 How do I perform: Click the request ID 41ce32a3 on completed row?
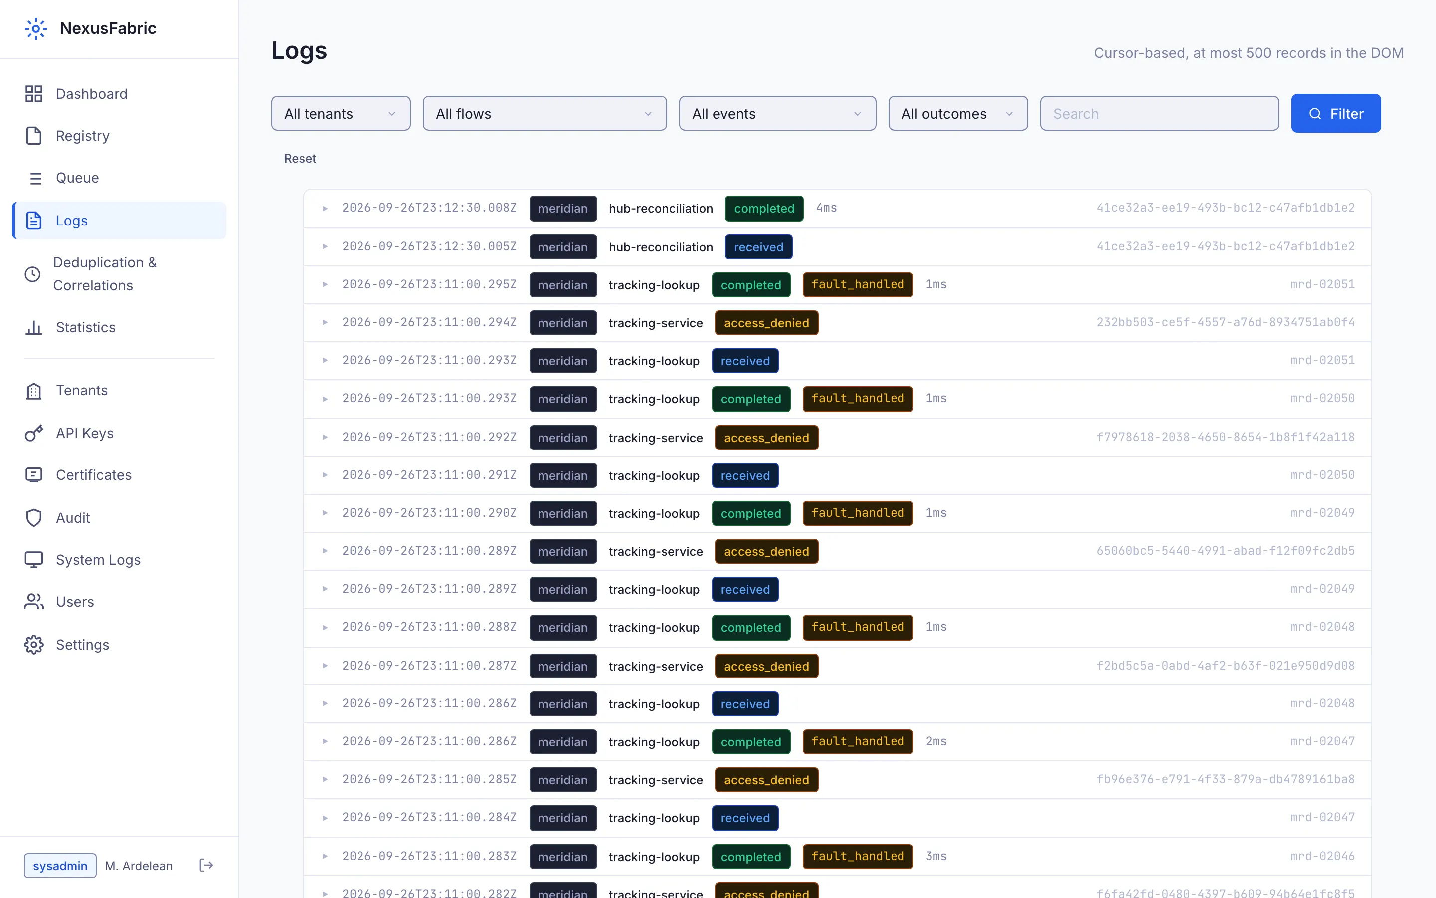[x=1226, y=208]
